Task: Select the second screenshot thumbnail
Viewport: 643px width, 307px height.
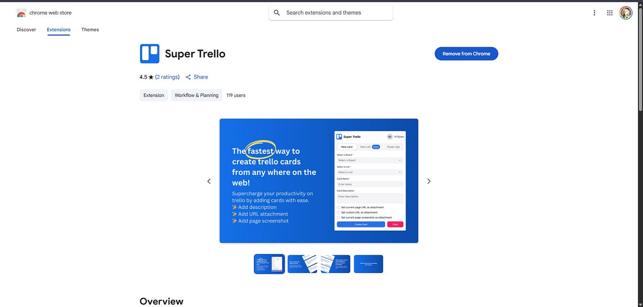Action: tap(303, 264)
